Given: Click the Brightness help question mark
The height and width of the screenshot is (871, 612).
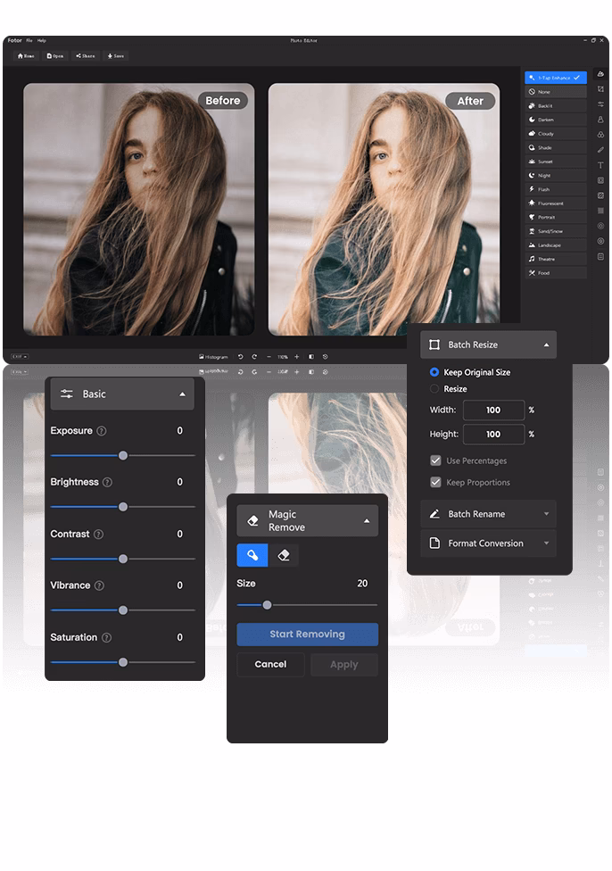Looking at the screenshot, I should tap(107, 482).
